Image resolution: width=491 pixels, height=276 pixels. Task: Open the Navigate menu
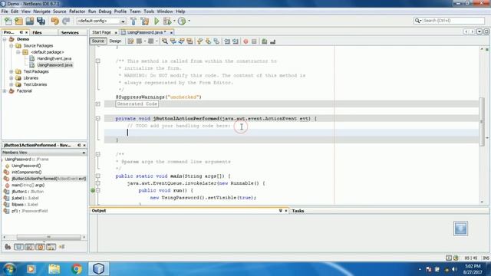[41, 11]
